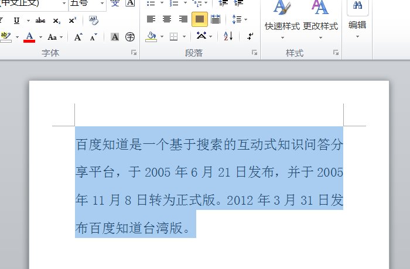The height and width of the screenshot is (269, 410).
Task: Open the Asian layout dropdown arrow
Action: click(210, 36)
